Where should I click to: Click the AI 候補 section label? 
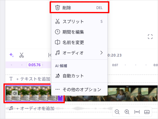pyautogui.click(x=61, y=66)
